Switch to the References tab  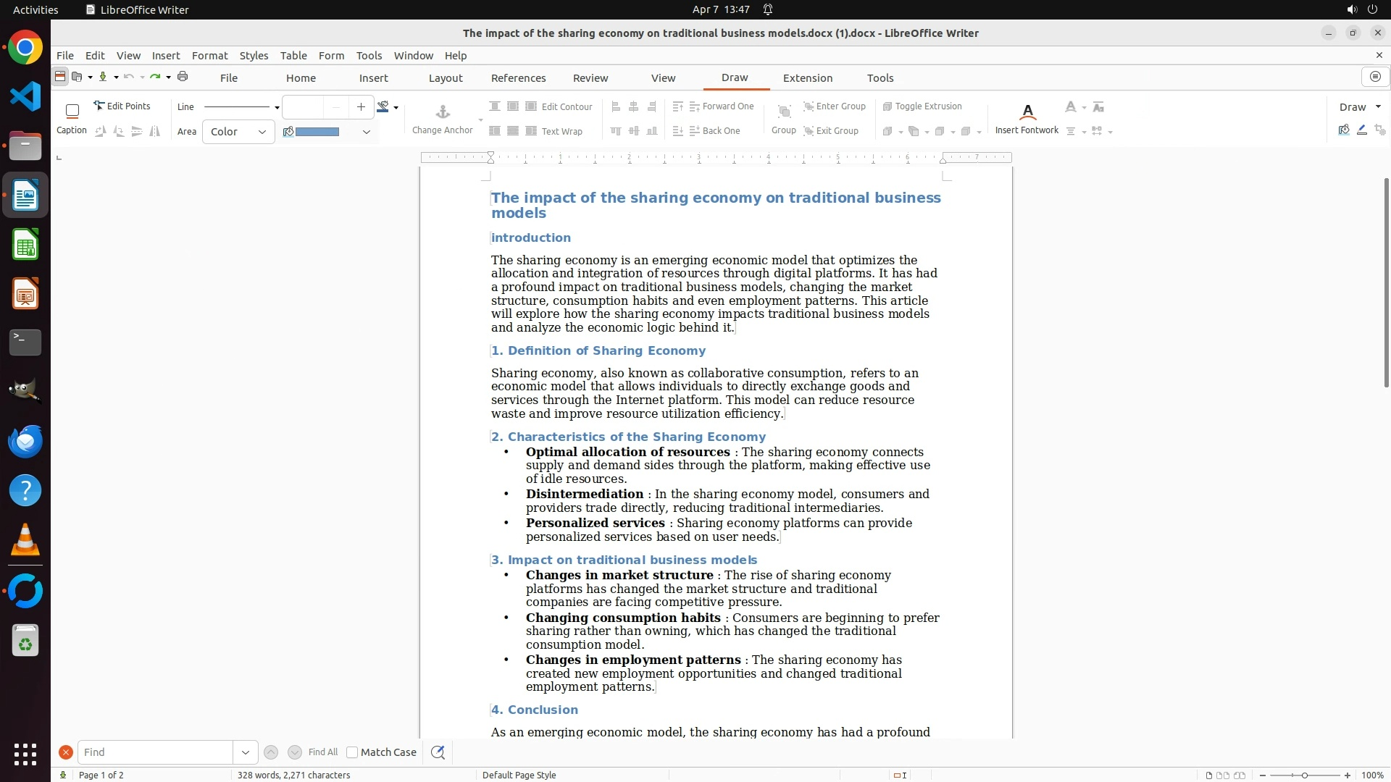(x=518, y=78)
